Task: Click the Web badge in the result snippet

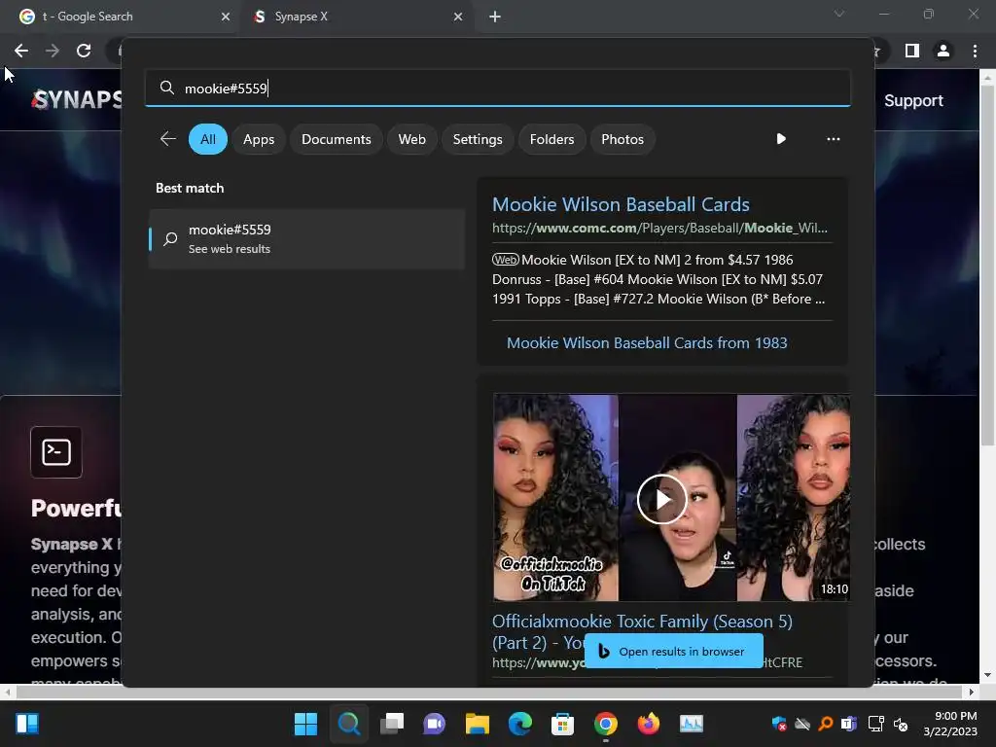Action: tap(506, 259)
